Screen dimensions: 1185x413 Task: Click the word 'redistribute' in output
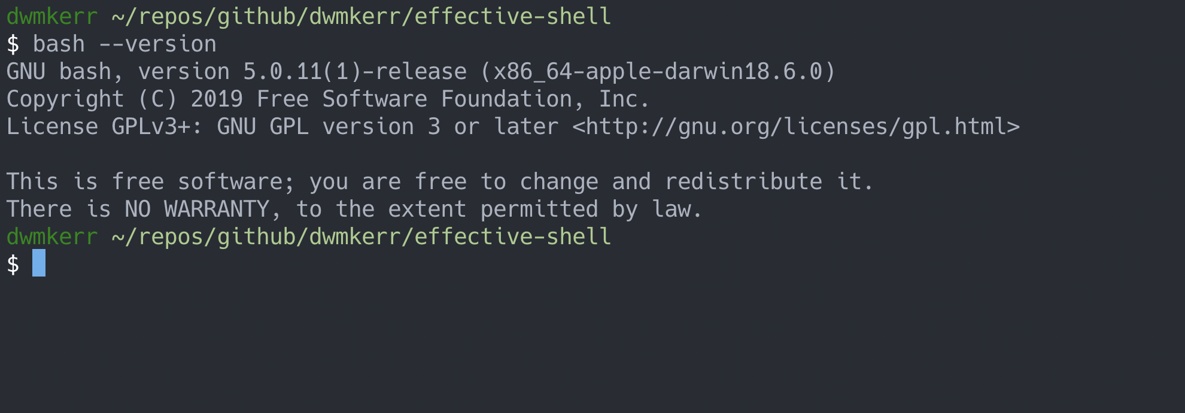click(x=743, y=182)
